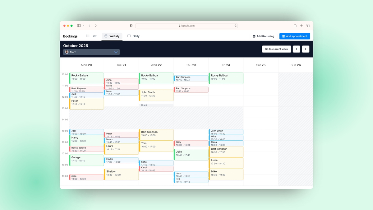373x210 pixels.
Task: Click the tab overview icon
Action: [x=308, y=26]
